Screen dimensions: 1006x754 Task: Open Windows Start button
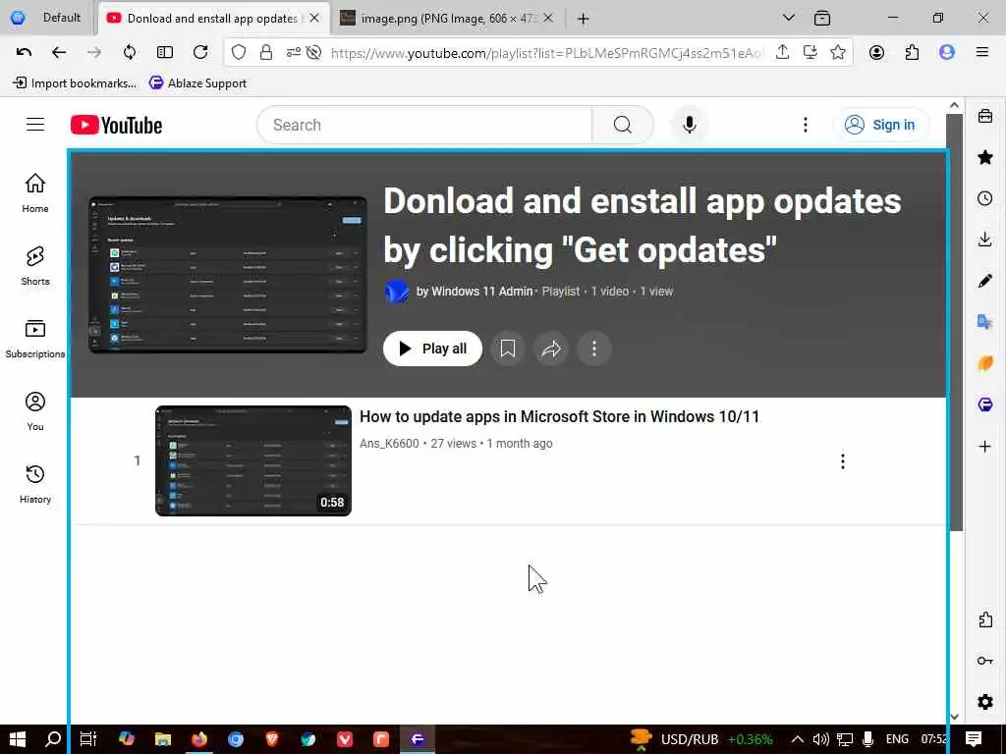[18, 739]
